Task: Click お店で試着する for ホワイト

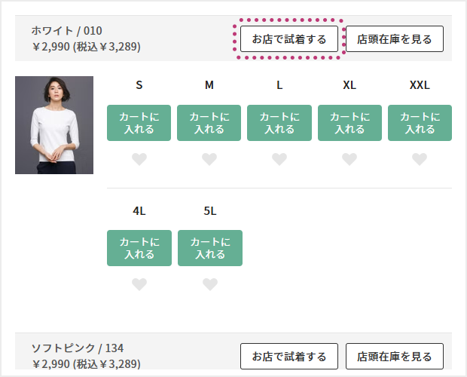Action: coord(289,38)
